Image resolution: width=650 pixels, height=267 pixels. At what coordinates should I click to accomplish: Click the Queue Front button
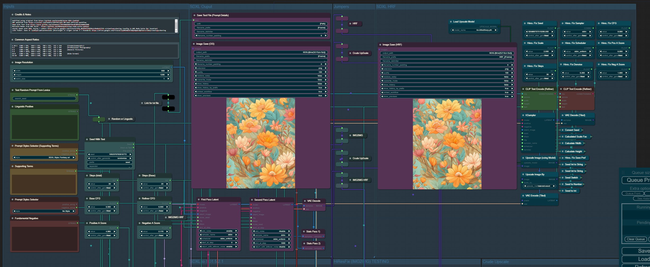pyautogui.click(x=633, y=194)
